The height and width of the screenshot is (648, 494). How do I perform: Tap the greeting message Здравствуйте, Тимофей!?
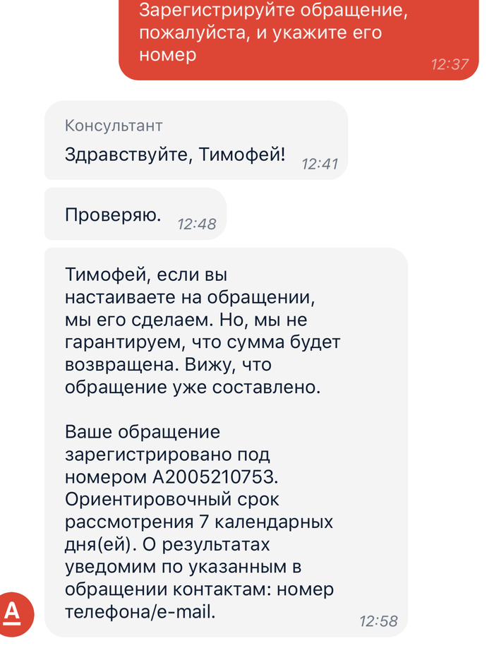coord(175,155)
